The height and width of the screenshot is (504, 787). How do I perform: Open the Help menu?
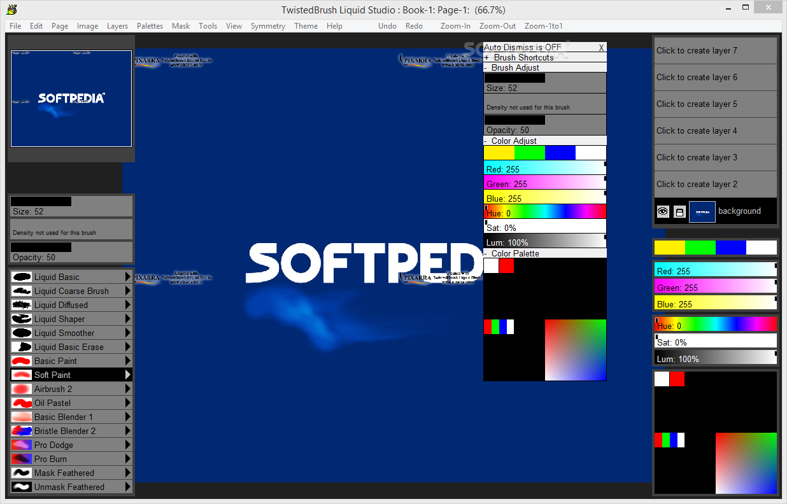click(334, 26)
